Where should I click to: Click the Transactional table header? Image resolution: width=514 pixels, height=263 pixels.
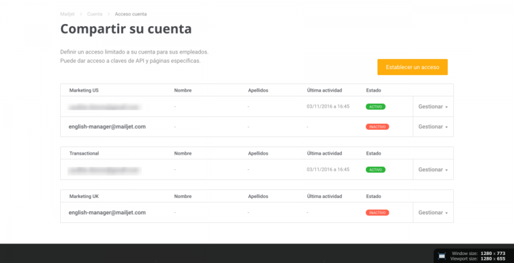(x=84, y=153)
